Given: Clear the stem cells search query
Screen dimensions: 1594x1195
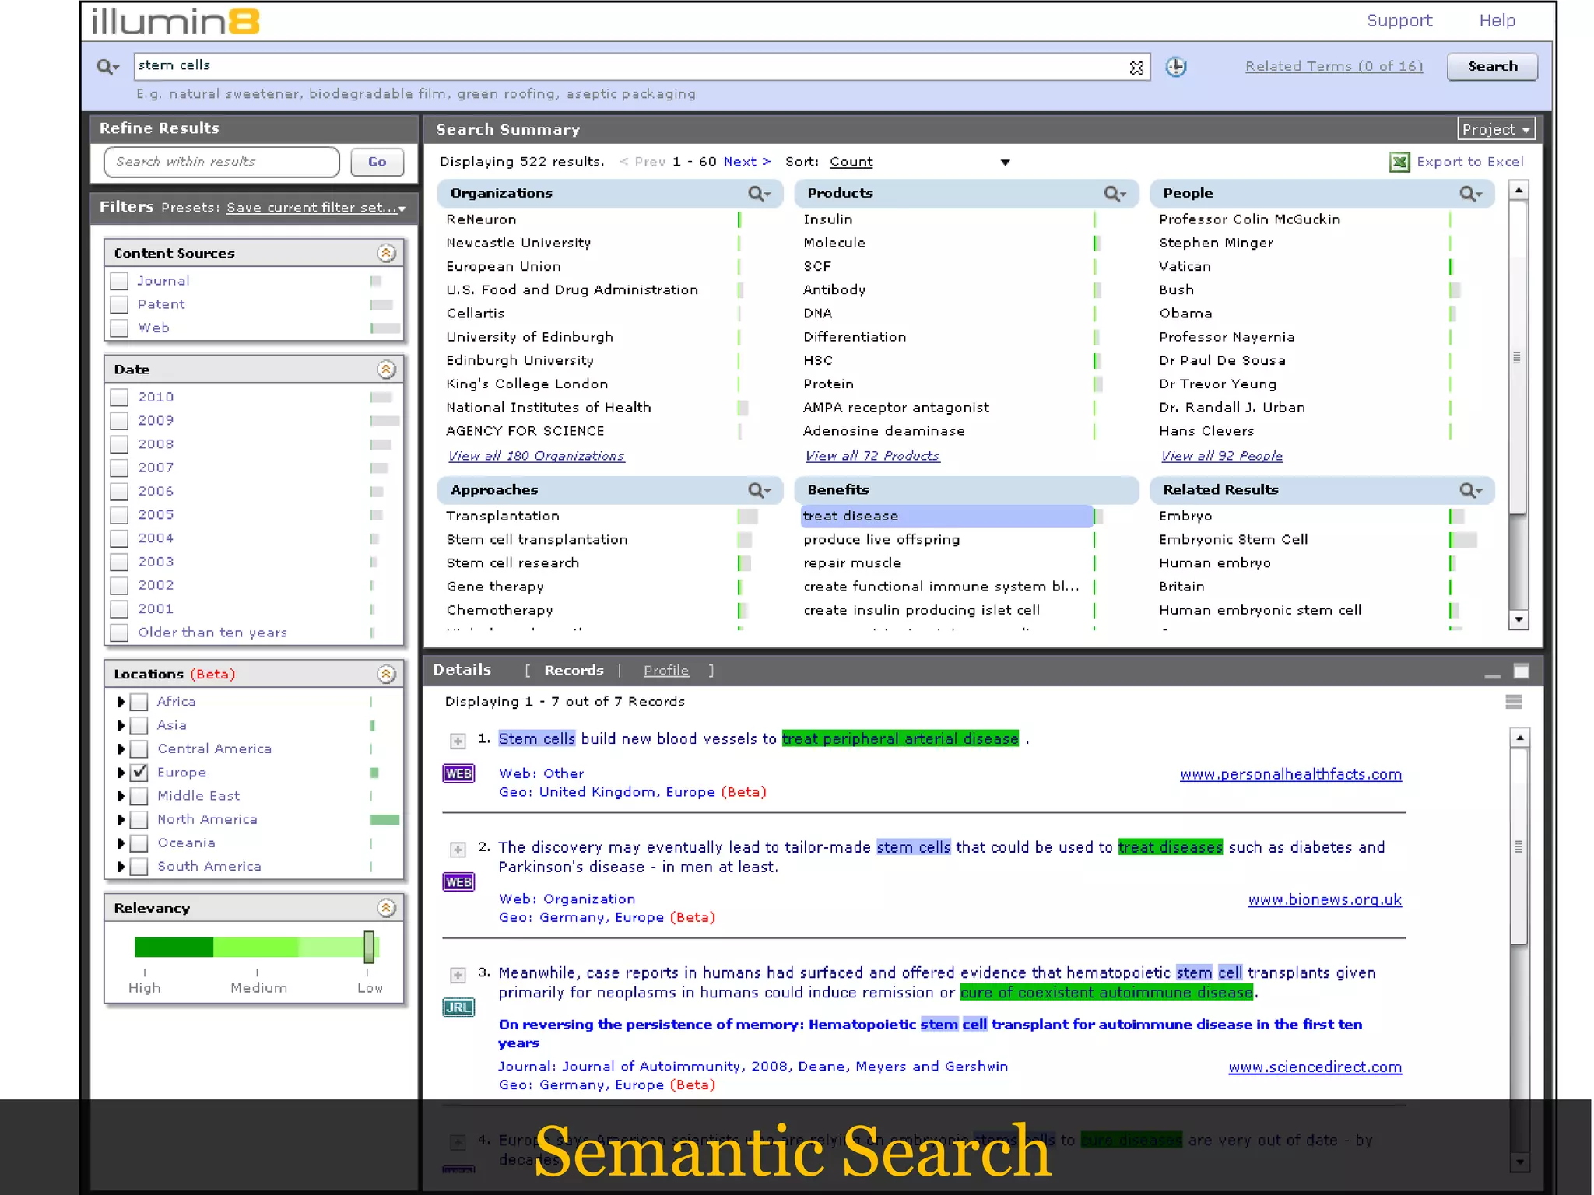Looking at the screenshot, I should pyautogui.click(x=1136, y=68).
